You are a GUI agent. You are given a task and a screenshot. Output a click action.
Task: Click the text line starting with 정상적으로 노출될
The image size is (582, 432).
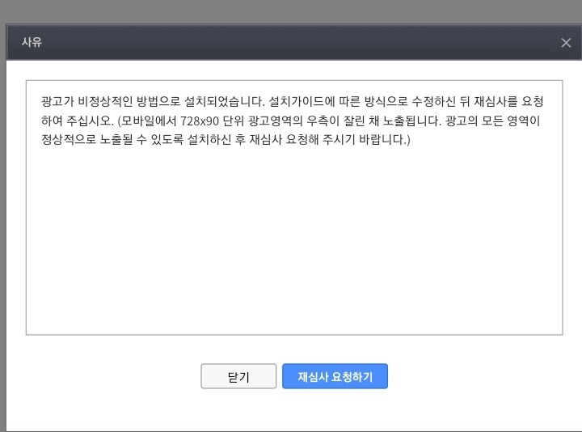point(226,140)
